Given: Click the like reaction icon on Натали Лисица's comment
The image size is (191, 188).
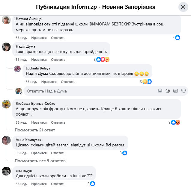Looking at the screenshot, I should [x=178, y=37].
